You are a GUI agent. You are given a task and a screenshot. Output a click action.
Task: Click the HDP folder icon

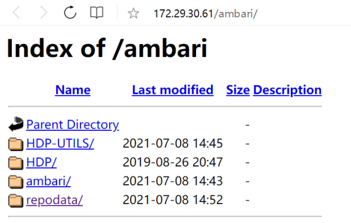16,163
